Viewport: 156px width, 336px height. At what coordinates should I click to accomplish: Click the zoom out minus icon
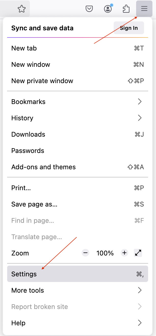tap(85, 253)
